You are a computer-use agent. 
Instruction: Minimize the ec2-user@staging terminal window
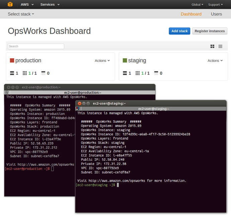tap(84, 103)
